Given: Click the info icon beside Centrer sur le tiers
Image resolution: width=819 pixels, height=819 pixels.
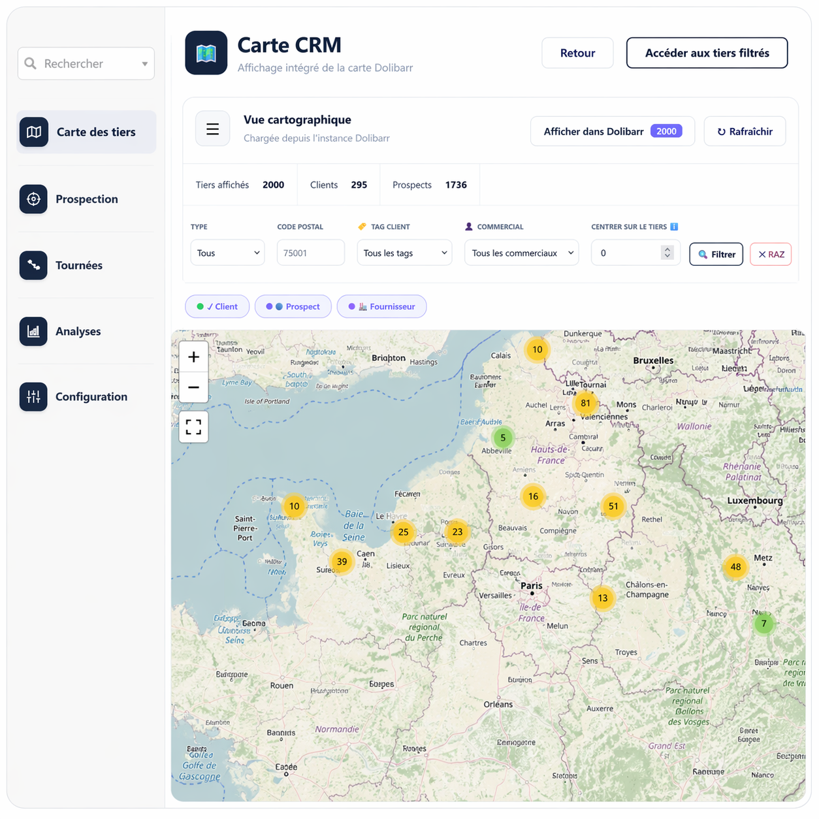Looking at the screenshot, I should (x=674, y=227).
